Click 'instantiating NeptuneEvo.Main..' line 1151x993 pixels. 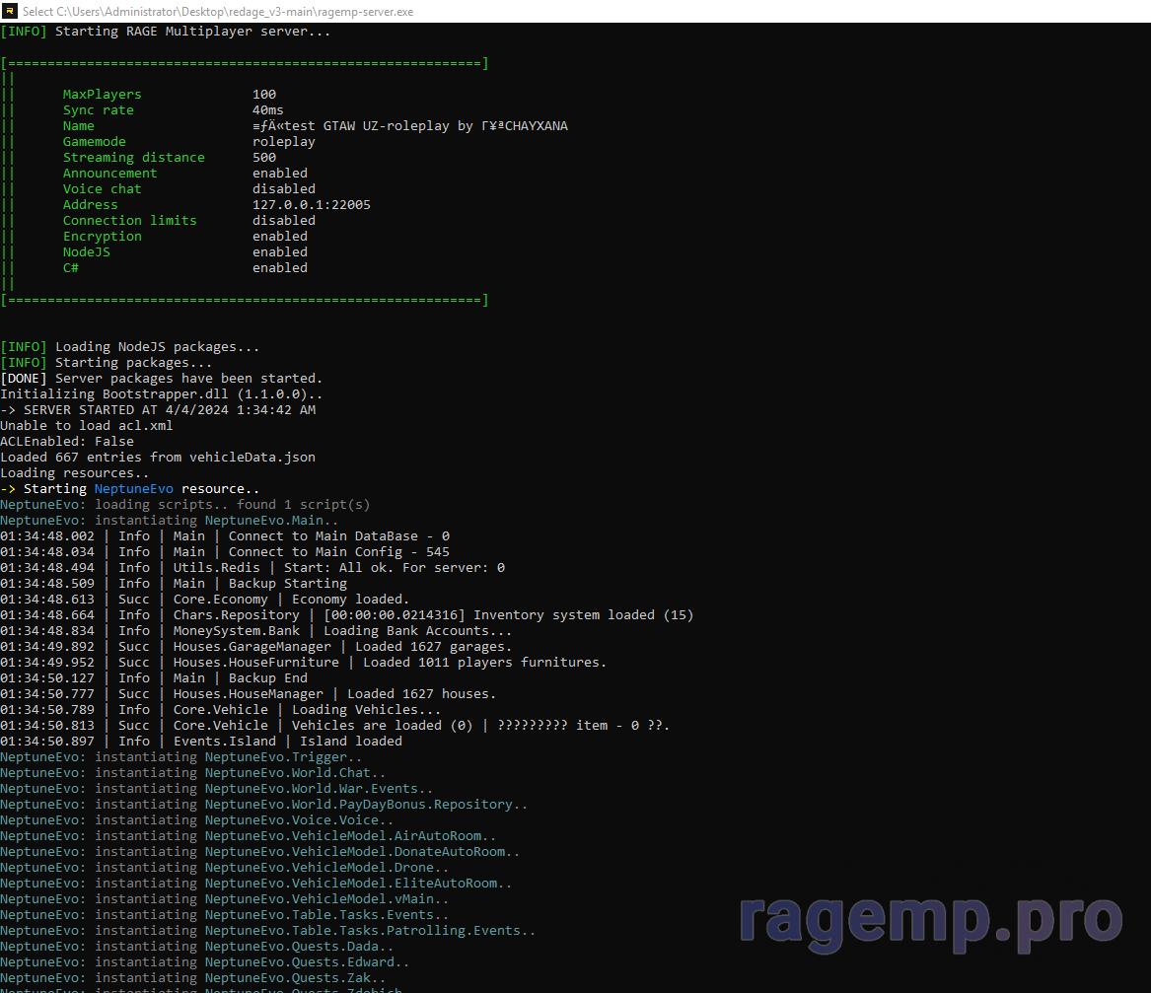click(x=170, y=521)
